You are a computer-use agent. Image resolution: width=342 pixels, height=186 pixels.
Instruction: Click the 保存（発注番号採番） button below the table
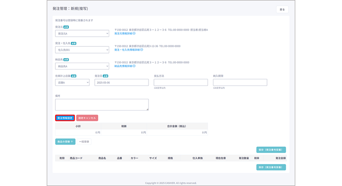tap(271, 167)
